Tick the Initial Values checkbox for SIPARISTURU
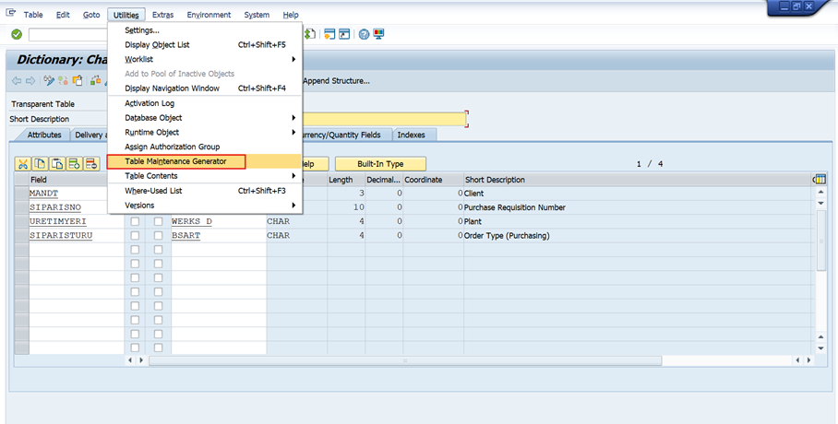The width and height of the screenshot is (838, 424). tap(159, 236)
